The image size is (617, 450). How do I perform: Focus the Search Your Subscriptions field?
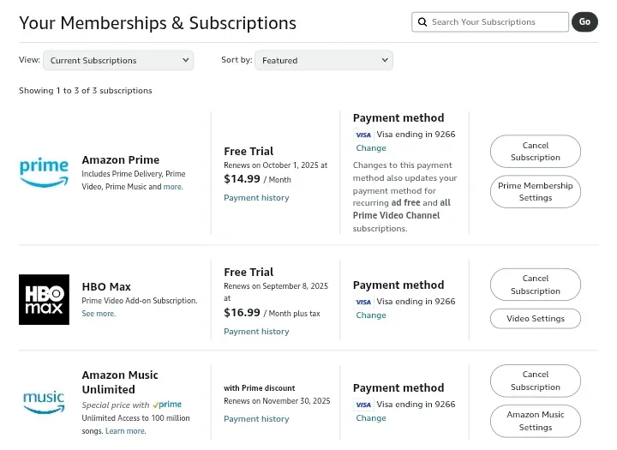490,21
